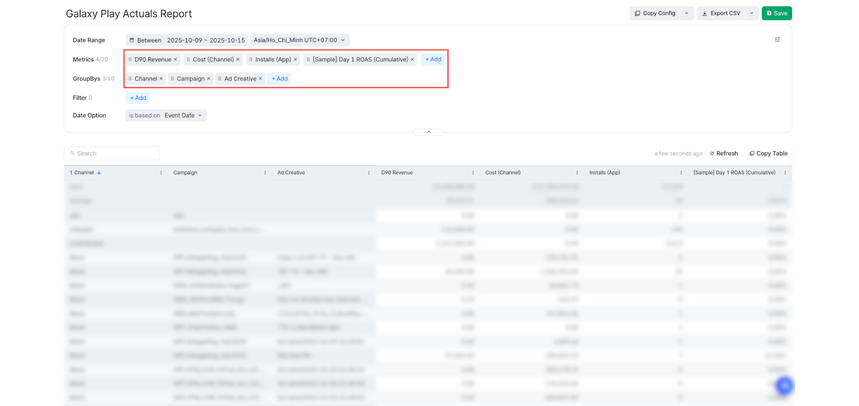Sort by Installs (App) column header
859x406 pixels.
[605, 173]
